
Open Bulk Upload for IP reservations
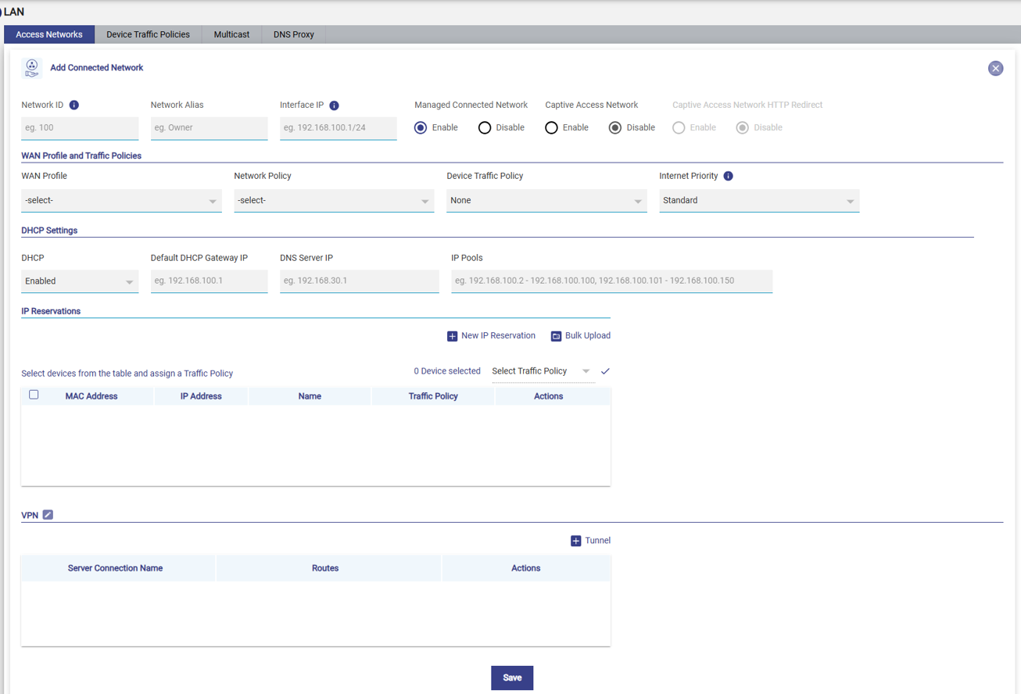click(580, 336)
